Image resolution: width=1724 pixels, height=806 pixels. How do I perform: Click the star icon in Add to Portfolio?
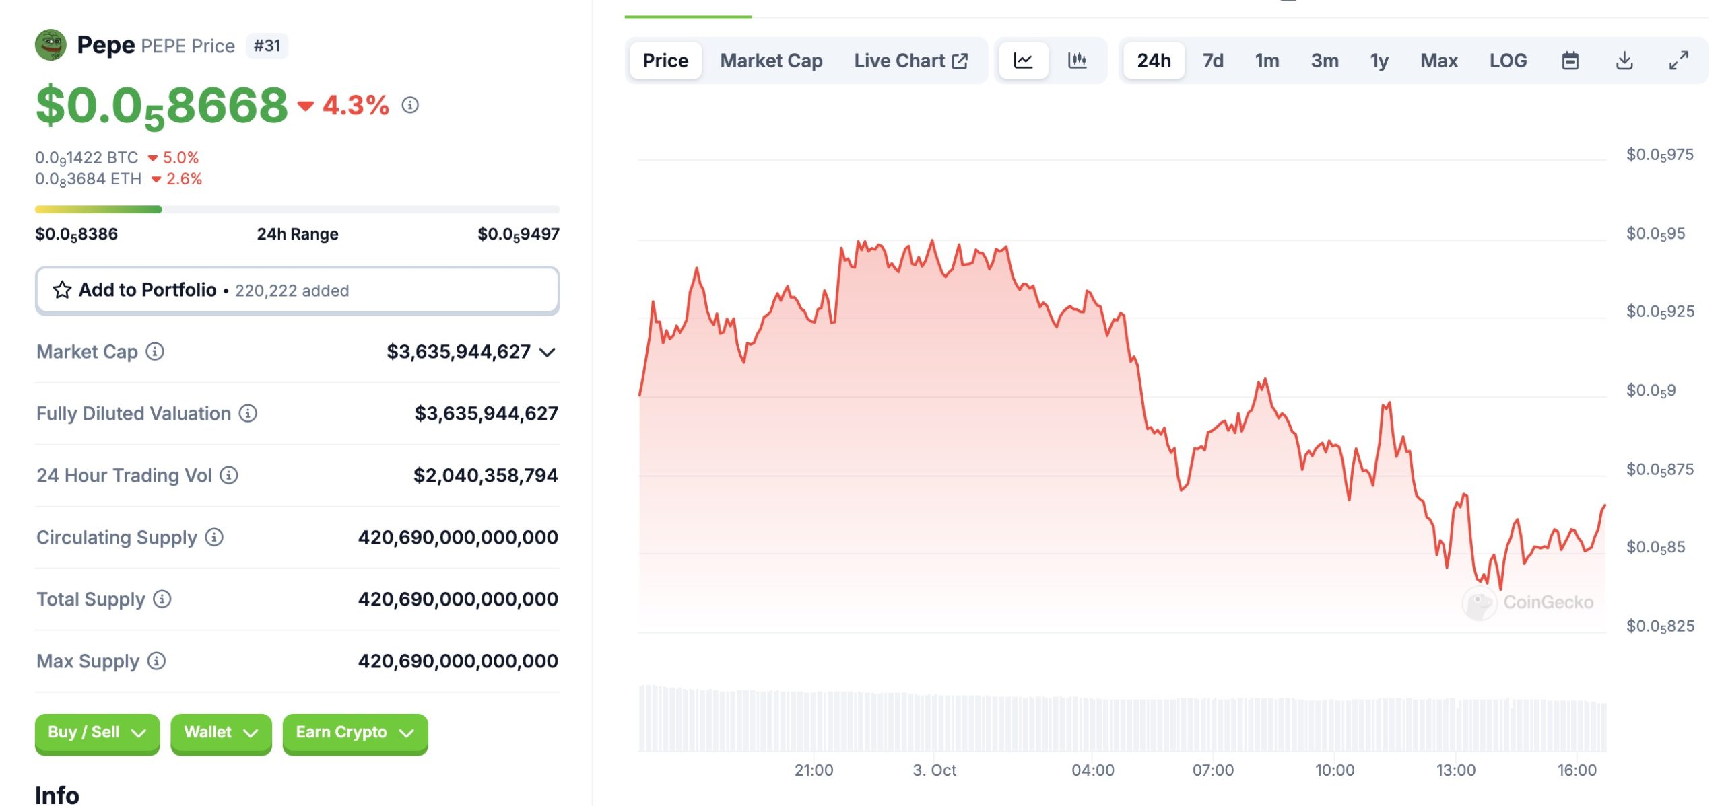pyautogui.click(x=62, y=290)
